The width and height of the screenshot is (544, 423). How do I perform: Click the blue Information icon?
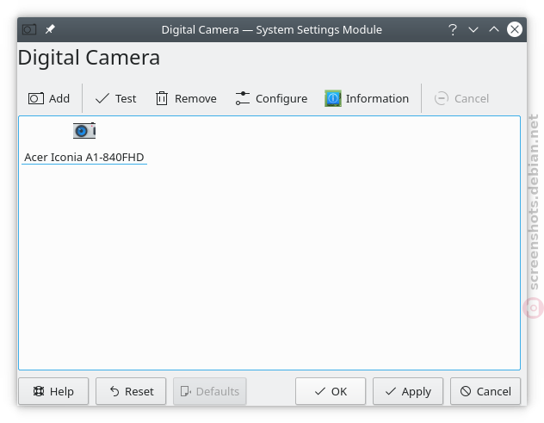(333, 98)
